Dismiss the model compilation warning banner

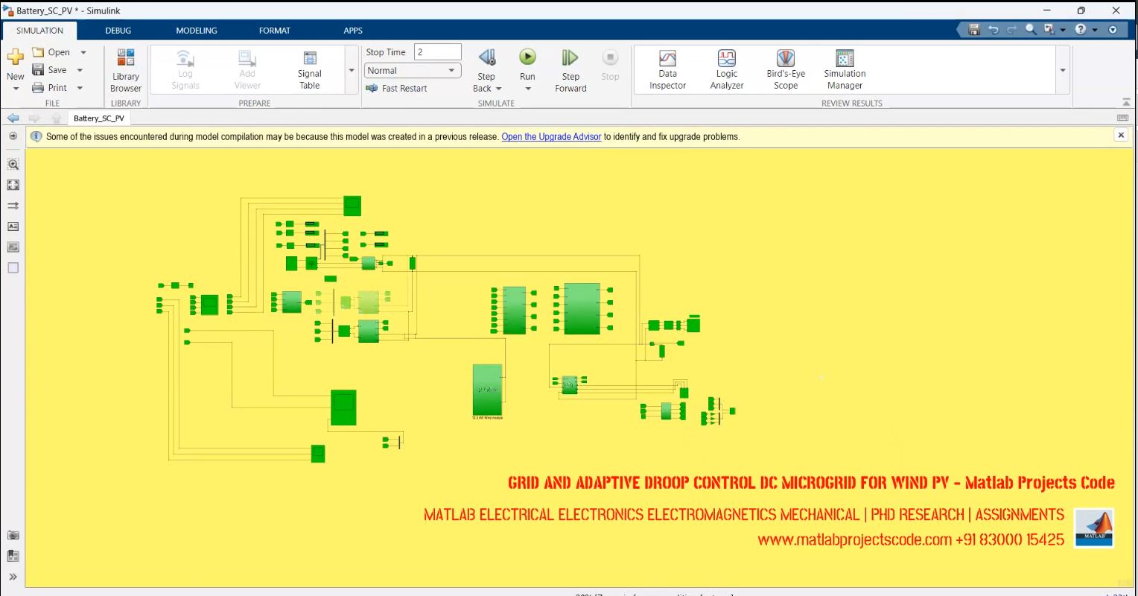point(1121,135)
